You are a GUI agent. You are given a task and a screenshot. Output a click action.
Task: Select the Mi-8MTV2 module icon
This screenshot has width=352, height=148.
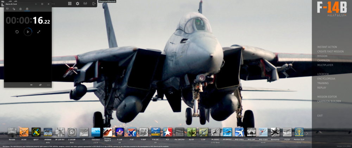point(227,132)
